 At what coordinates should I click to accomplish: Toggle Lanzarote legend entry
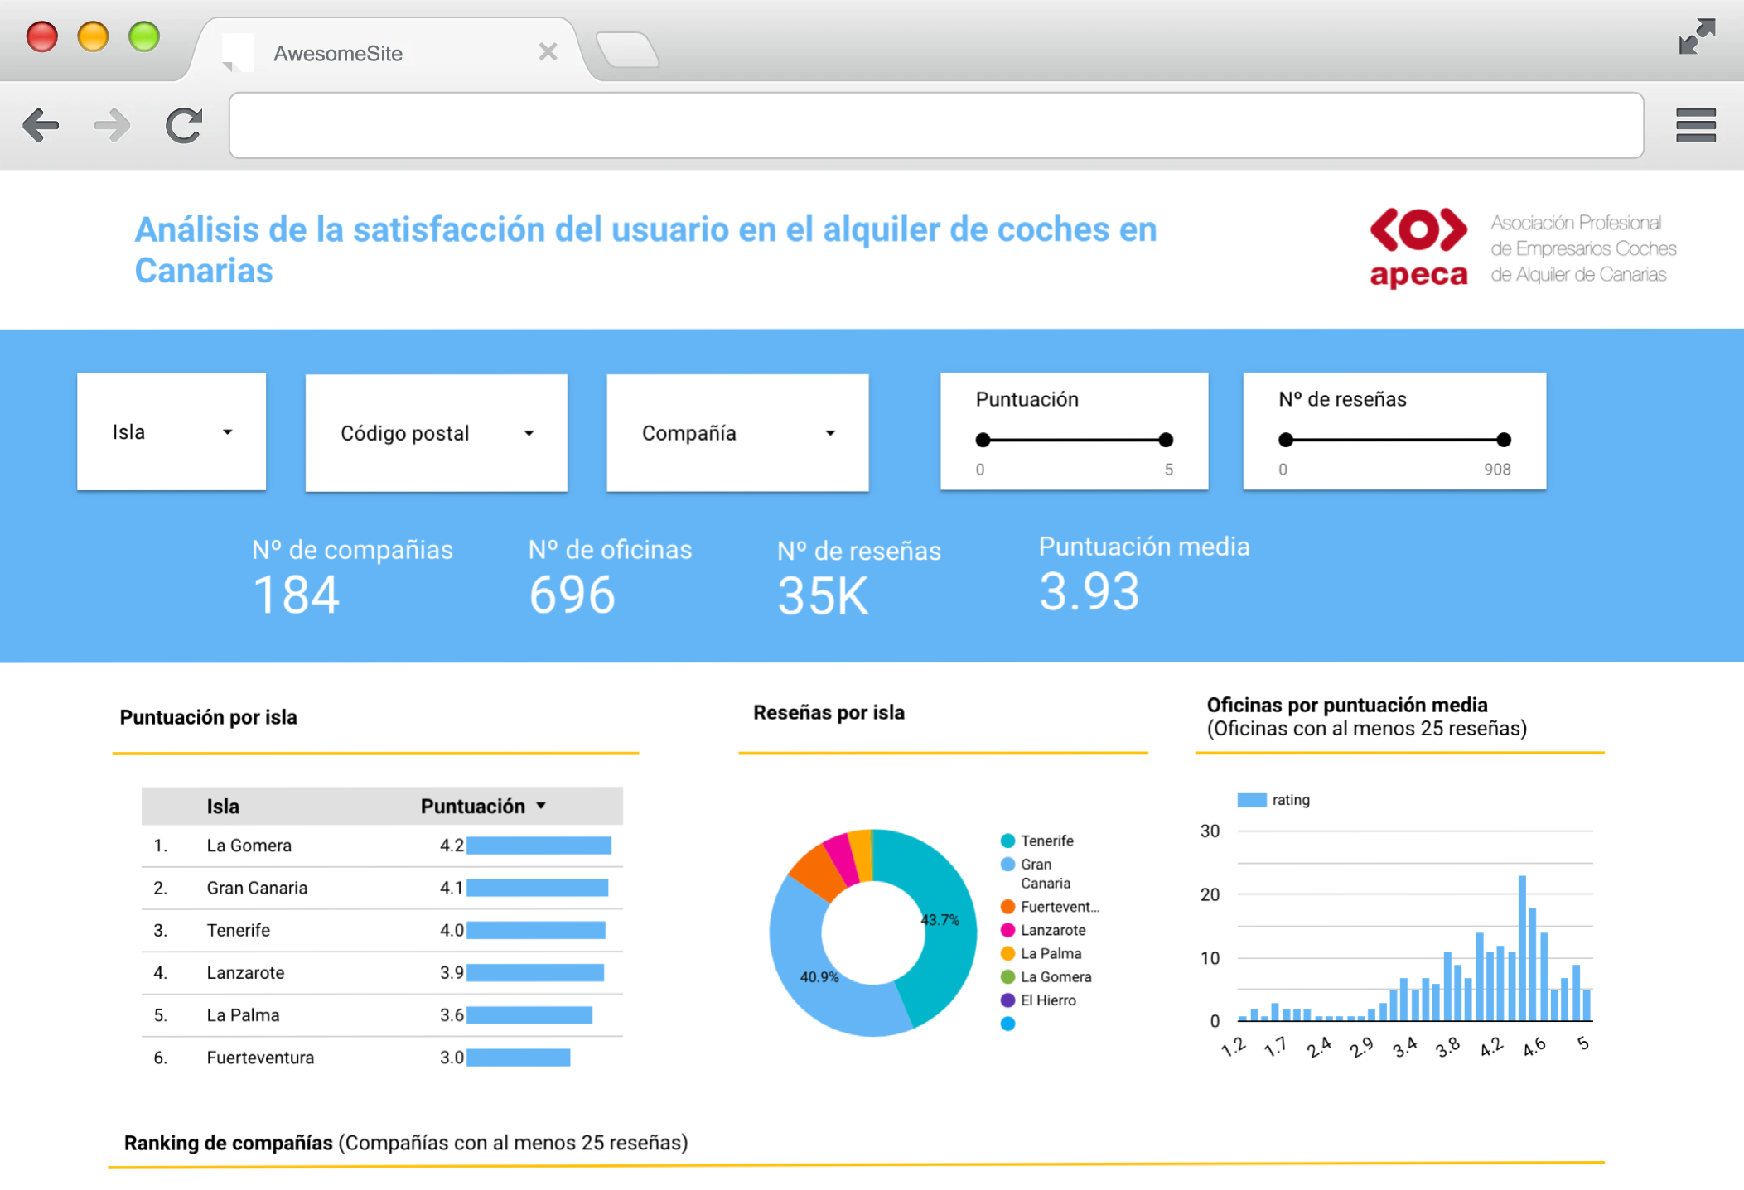[x=1052, y=930]
